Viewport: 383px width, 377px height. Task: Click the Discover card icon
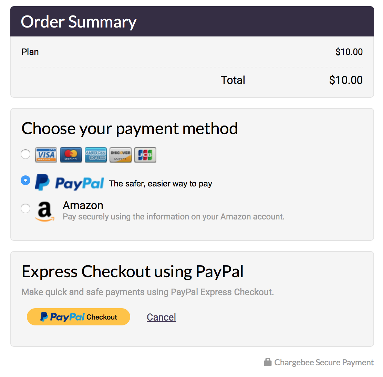pyautogui.click(x=121, y=155)
